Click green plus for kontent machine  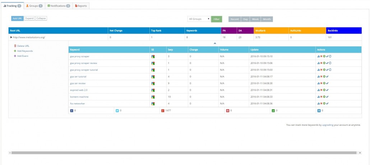pos(324,97)
